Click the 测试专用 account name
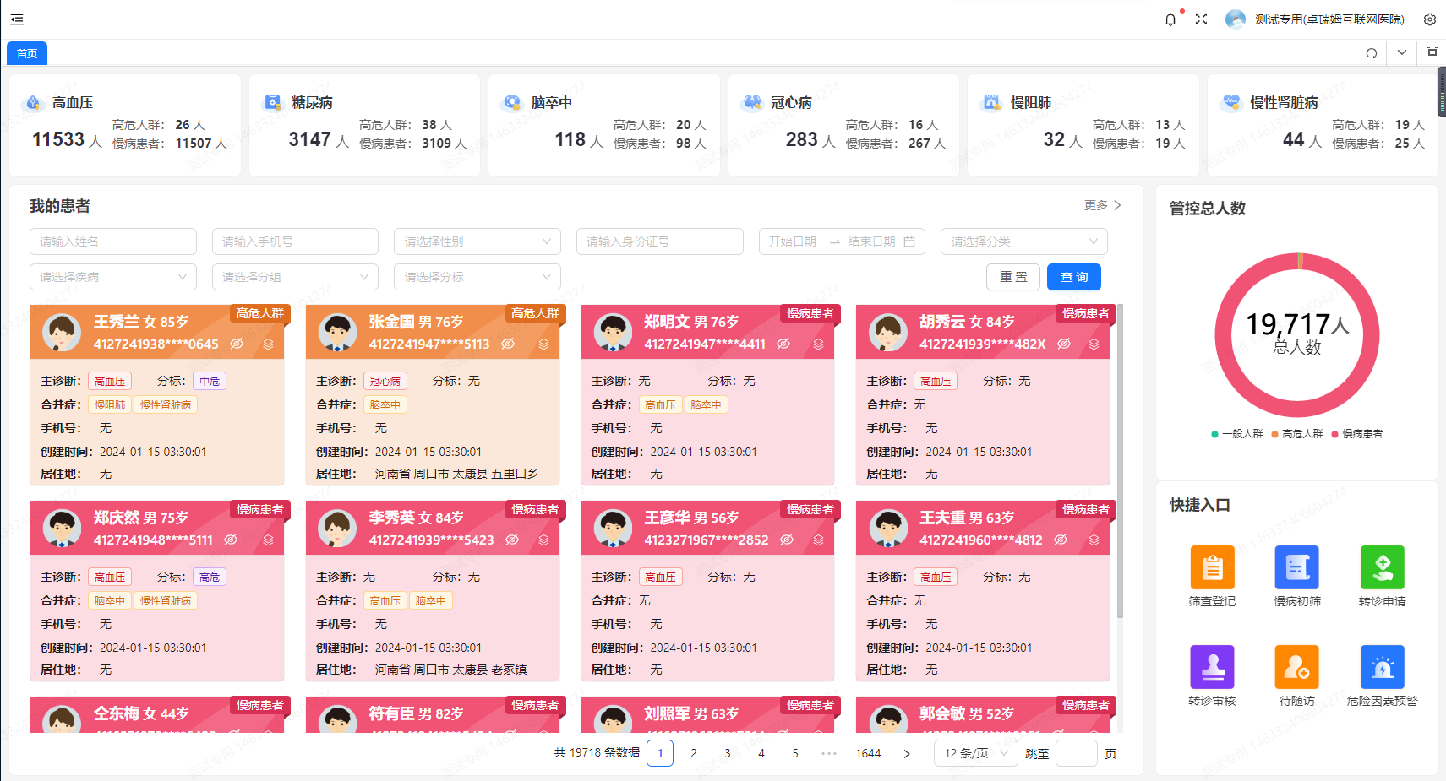1446x781 pixels. coord(1329,19)
